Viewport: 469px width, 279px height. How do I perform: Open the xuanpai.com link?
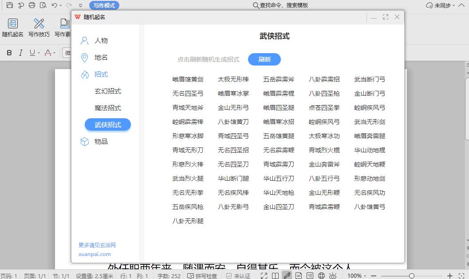coord(95,254)
